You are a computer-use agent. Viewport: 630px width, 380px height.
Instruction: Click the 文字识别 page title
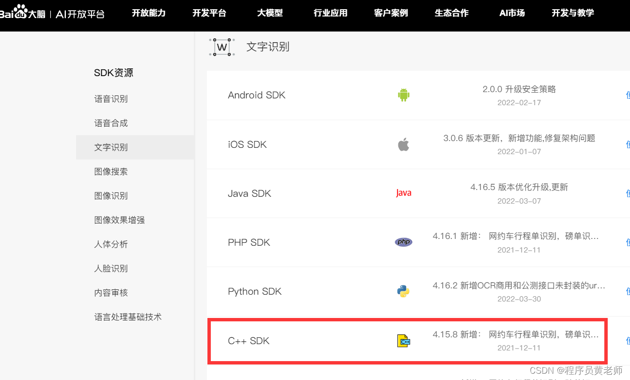point(268,47)
